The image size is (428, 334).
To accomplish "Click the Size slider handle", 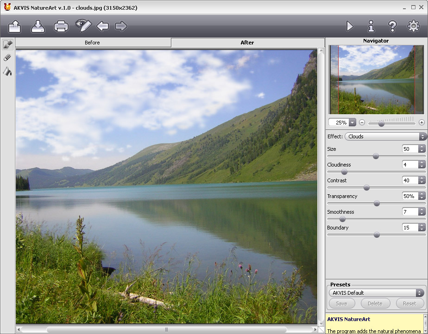I will pyautogui.click(x=376, y=156).
